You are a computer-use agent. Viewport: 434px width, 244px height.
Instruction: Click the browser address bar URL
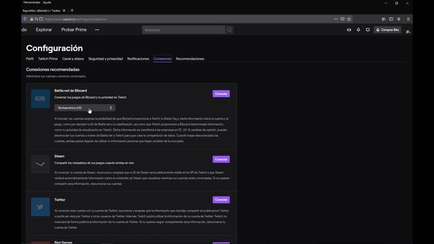pyautogui.click(x=75, y=19)
